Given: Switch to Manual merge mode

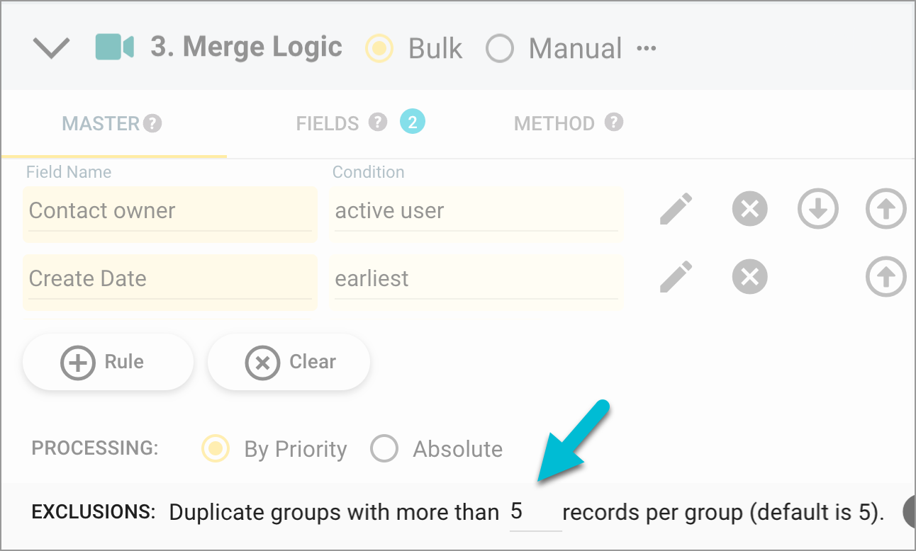Looking at the screenshot, I should (500, 48).
